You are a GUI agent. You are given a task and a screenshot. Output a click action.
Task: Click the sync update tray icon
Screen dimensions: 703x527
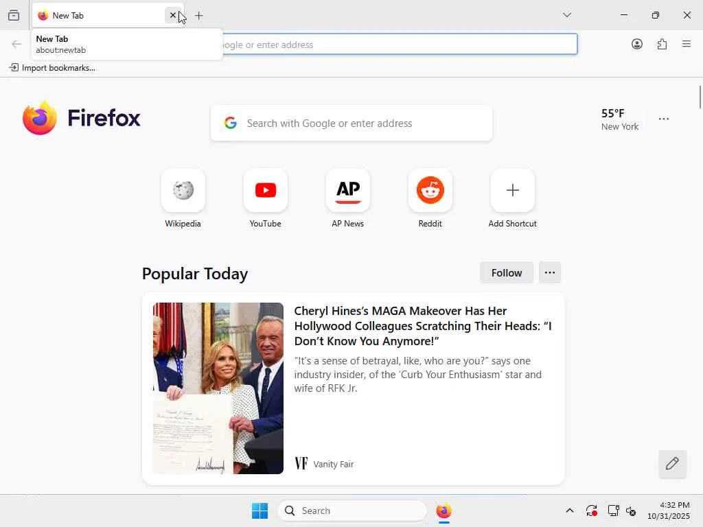591,511
